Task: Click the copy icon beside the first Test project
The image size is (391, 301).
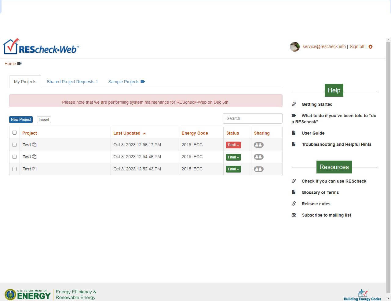Action: click(x=34, y=145)
